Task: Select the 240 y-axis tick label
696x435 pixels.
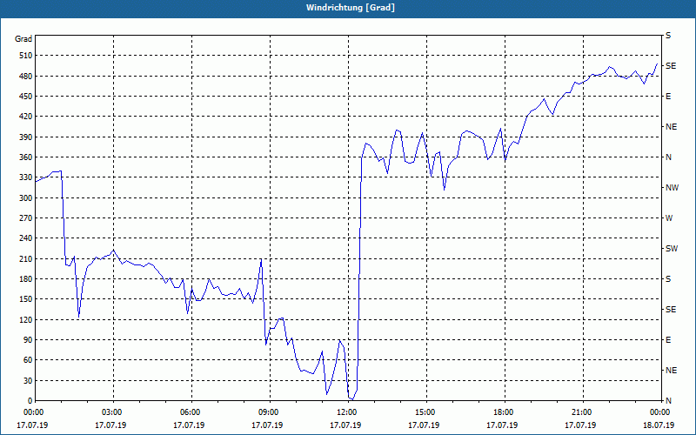Action: point(26,238)
